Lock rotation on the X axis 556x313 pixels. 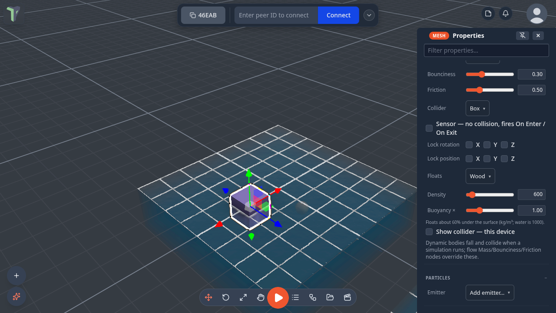tap(469, 145)
